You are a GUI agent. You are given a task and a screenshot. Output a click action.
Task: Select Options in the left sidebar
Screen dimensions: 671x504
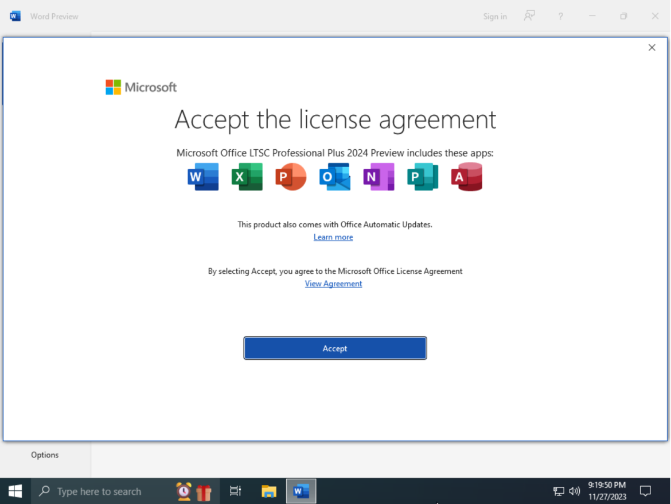tap(45, 455)
